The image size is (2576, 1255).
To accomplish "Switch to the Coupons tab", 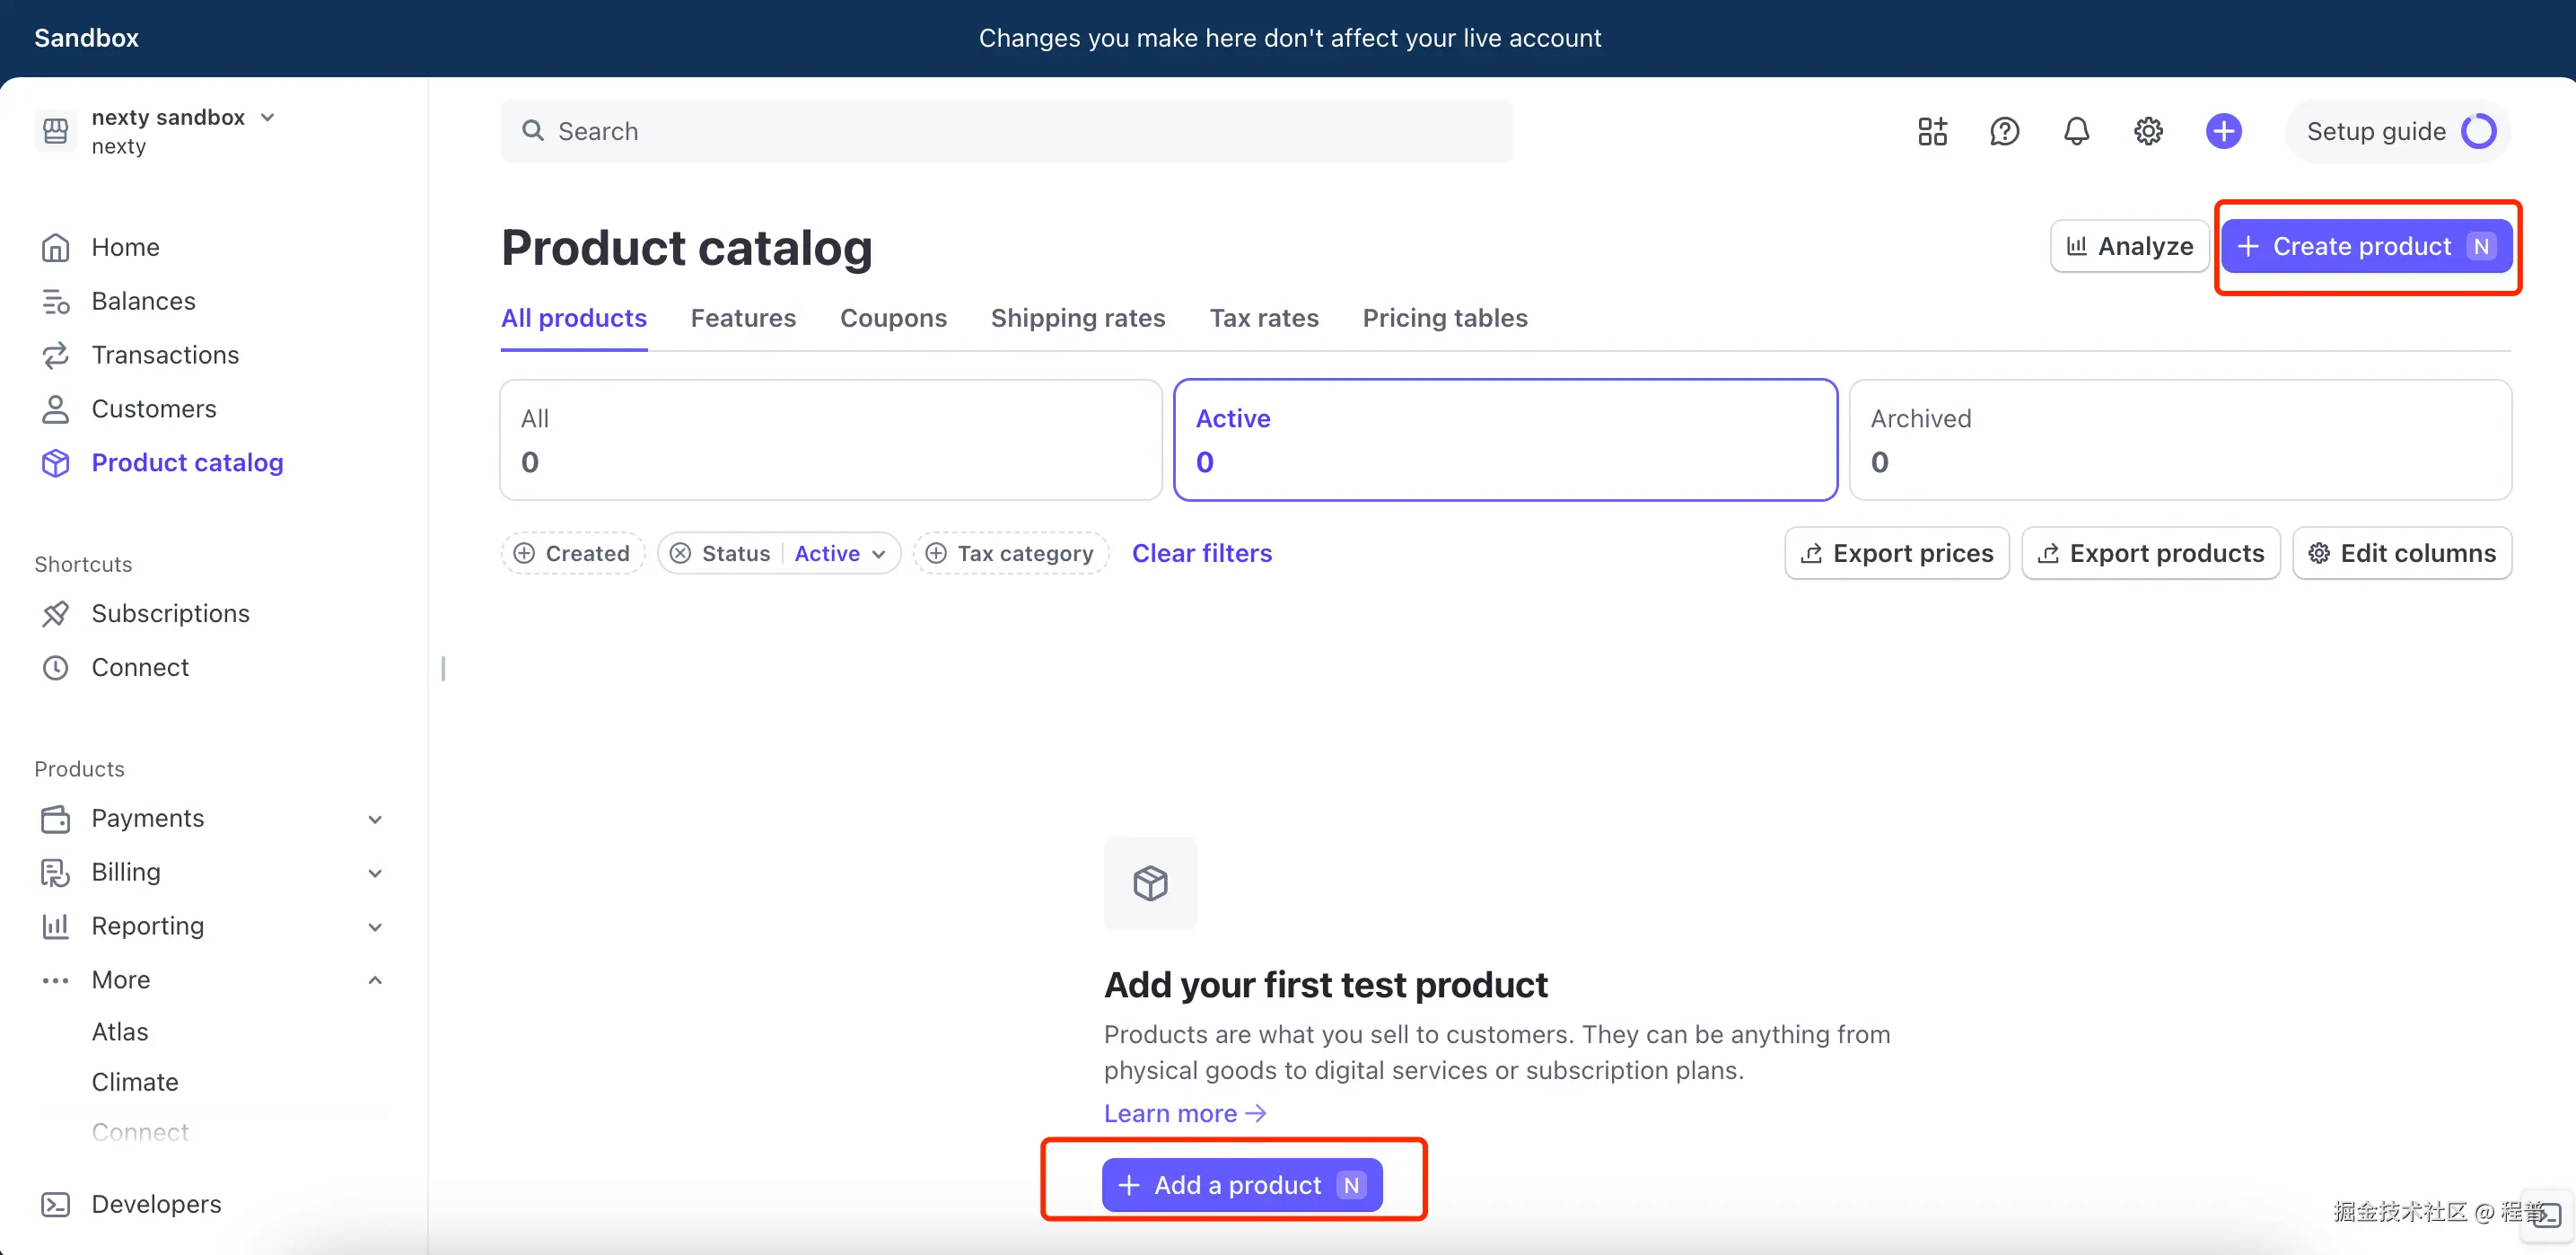I will (x=893, y=318).
